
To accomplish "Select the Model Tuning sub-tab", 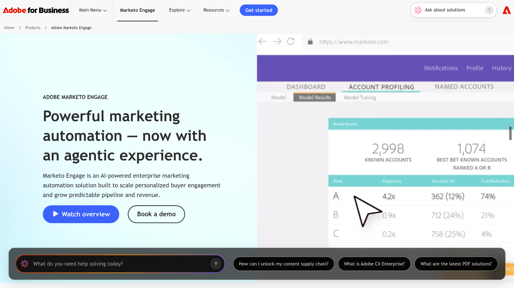I will tap(360, 98).
